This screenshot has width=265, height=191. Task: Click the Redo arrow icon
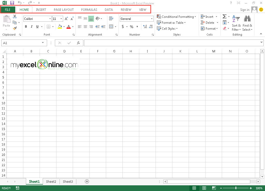(30, 3)
